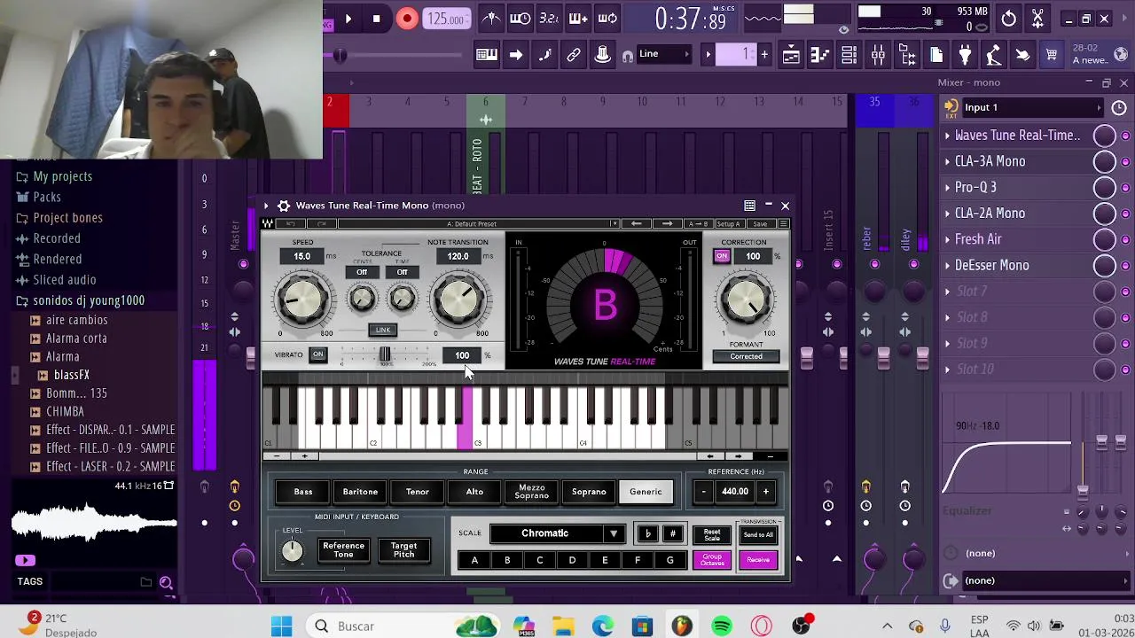Open the Input 1 mixer input dropdown
1135x638 pixels.
(1031, 107)
